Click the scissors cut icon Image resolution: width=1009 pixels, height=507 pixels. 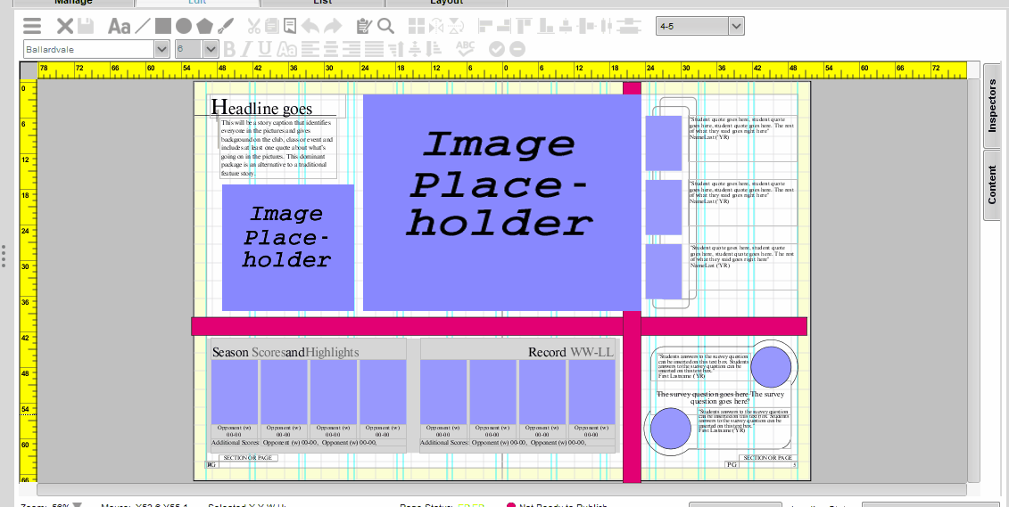[x=254, y=27]
